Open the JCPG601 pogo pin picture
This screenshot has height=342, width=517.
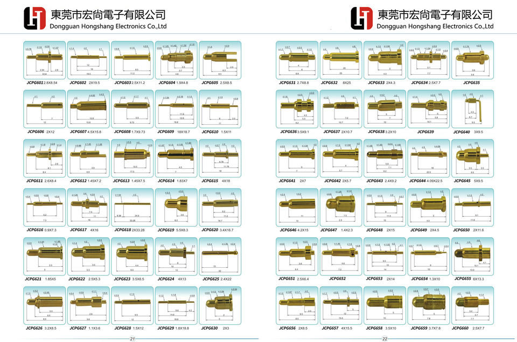[45, 60]
